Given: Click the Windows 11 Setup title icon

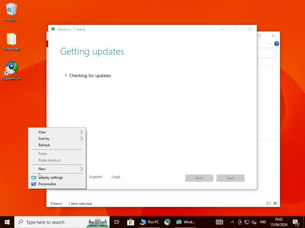Looking at the screenshot, I should 53,29.
